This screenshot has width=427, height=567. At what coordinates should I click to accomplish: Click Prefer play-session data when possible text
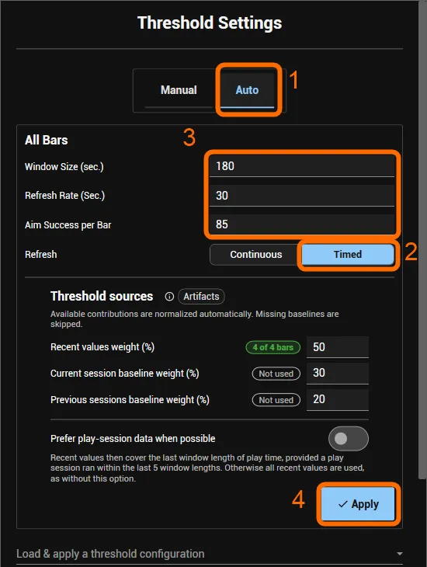pos(133,439)
